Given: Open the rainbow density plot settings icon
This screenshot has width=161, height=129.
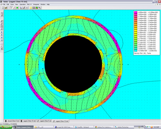Looking at the screenshot, I should [37, 8].
